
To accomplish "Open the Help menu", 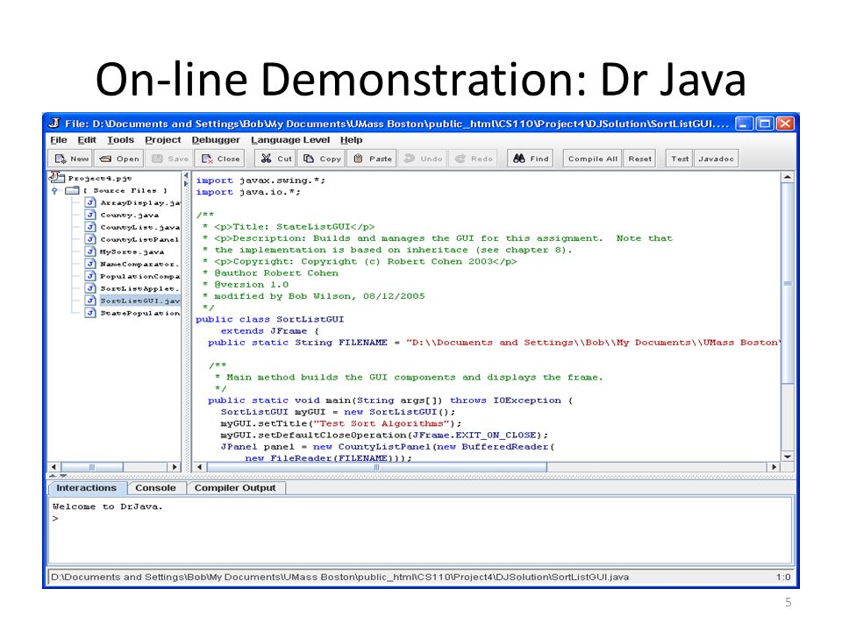I will pos(351,140).
